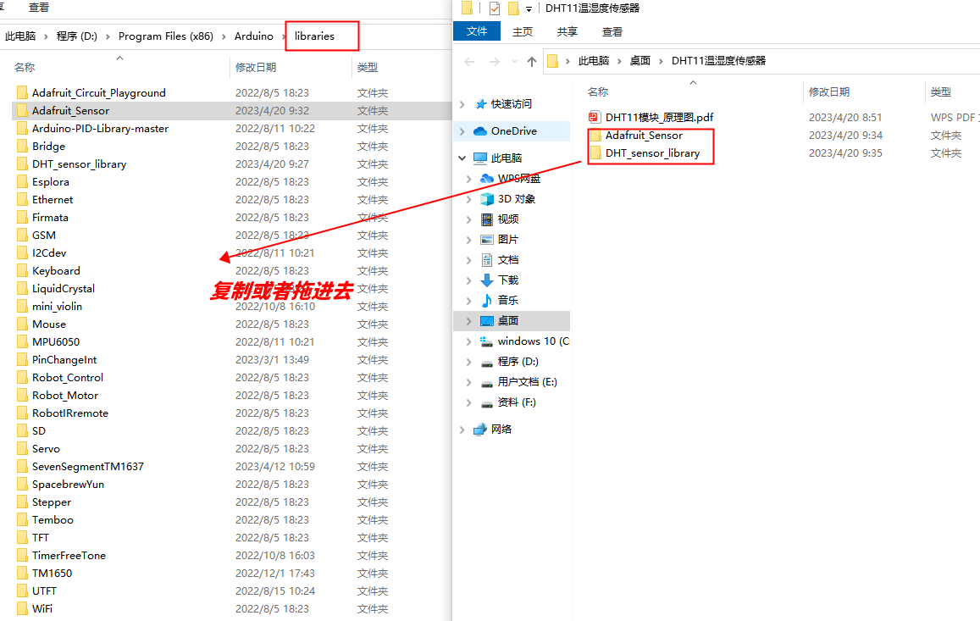Screen dimensions: 980x621
Task: Collapse the 此电脑 tree node
Action: pyautogui.click(x=462, y=158)
